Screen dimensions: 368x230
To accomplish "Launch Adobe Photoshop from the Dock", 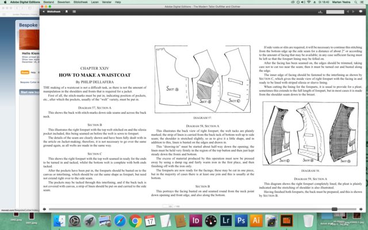I will point(241,221).
